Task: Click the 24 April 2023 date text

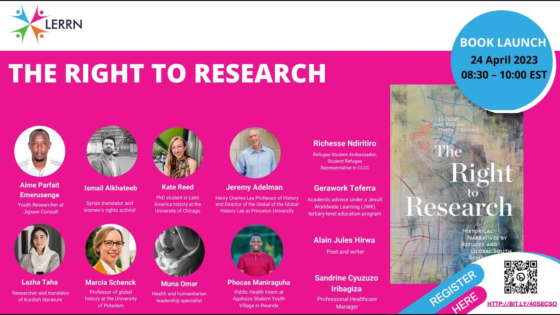Action: (505, 60)
